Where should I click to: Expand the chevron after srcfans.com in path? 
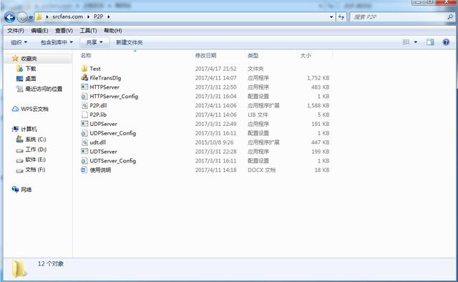tap(88, 17)
